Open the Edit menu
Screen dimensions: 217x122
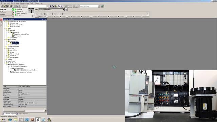coord(5,3)
